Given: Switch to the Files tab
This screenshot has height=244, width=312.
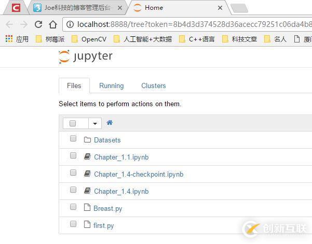Looking at the screenshot, I should tap(74, 85).
